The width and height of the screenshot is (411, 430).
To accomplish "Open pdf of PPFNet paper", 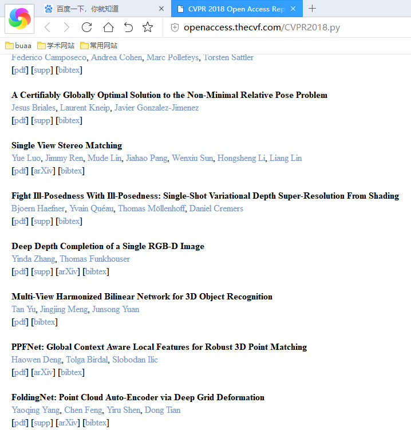I will click(19, 373).
